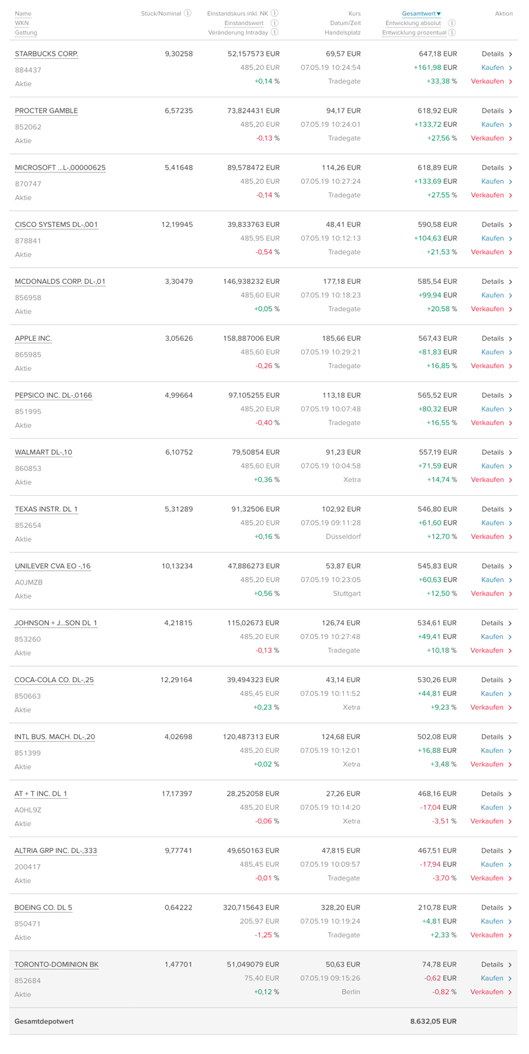
Task: Open the AT + T INC. DL 1 link
Action: tap(41, 794)
